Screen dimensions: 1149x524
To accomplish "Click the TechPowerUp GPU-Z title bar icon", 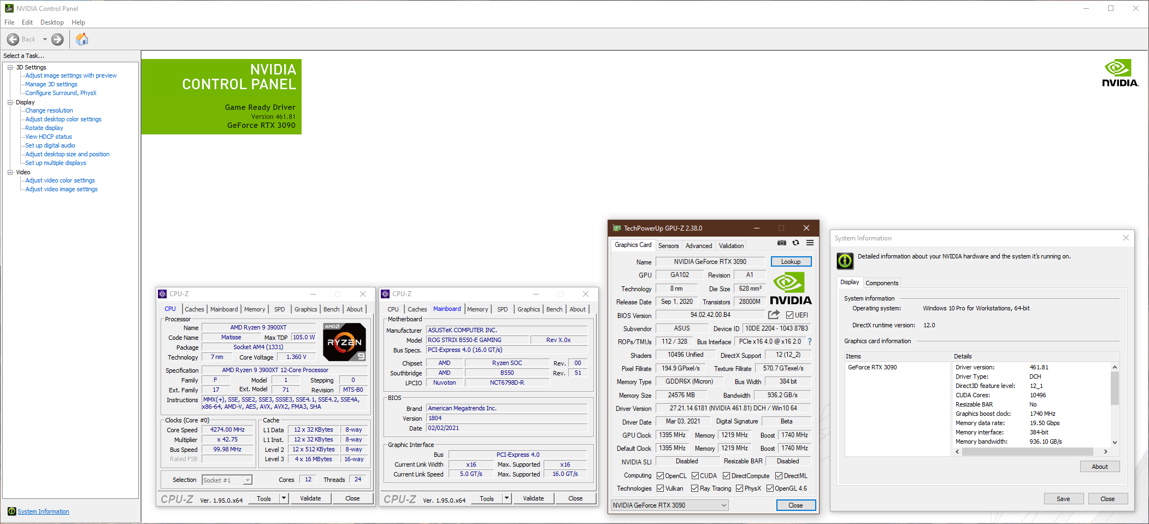I will pyautogui.click(x=617, y=228).
